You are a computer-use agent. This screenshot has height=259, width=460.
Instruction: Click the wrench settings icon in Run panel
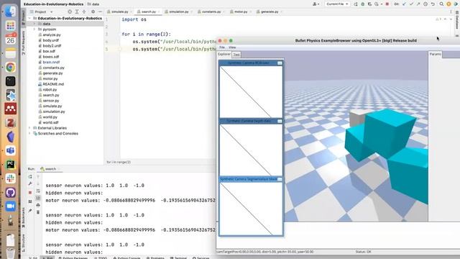[x=30, y=184]
